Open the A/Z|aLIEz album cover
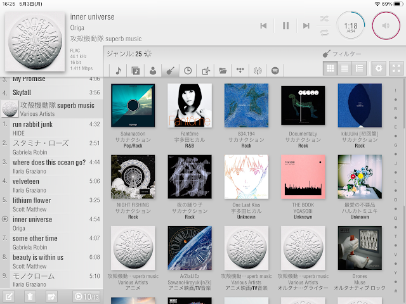This screenshot has height=304, width=406. coord(190,248)
